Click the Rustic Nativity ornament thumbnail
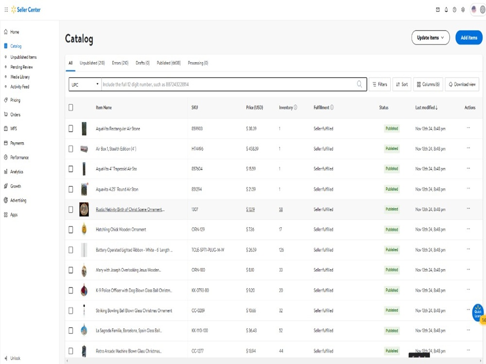Image resolution: width=486 pixels, height=364 pixels. pos(84,209)
